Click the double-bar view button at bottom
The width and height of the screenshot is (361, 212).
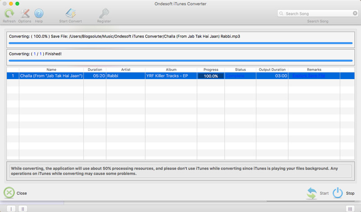point(23,209)
